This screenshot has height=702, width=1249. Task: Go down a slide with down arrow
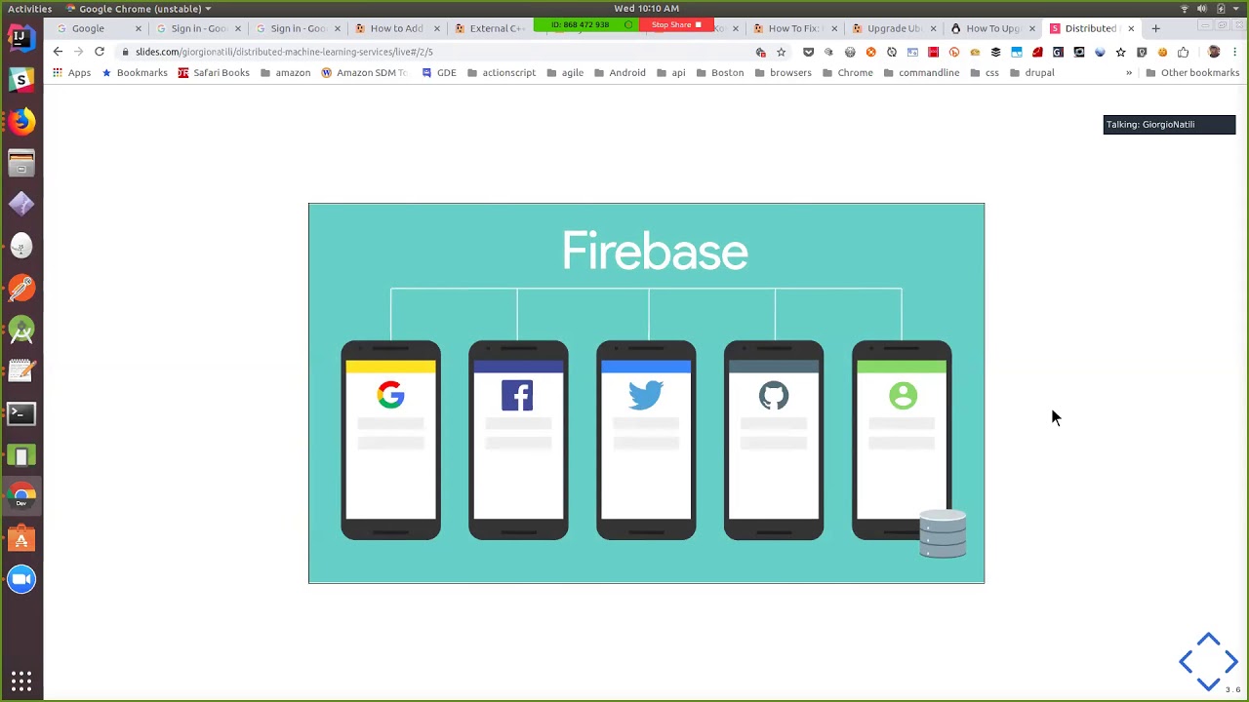[x=1208, y=682]
